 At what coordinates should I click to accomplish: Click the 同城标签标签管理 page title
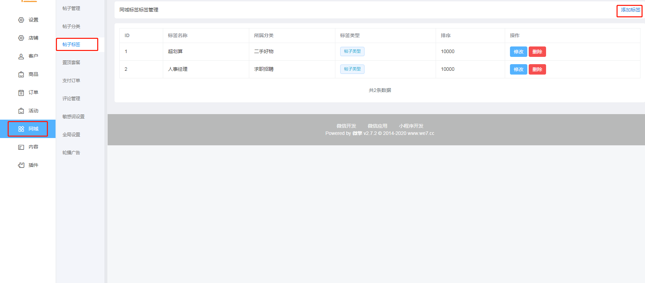(139, 10)
